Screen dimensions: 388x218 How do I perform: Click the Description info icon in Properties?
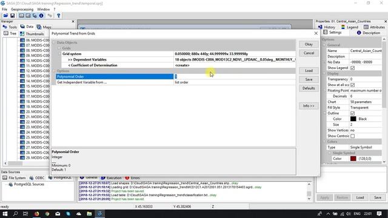point(359,33)
